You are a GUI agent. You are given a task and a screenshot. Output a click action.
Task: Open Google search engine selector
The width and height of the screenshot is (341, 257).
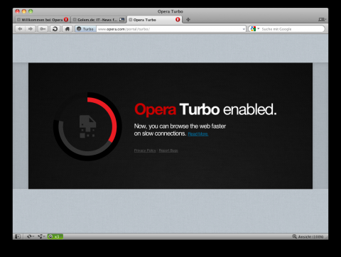tap(255, 29)
